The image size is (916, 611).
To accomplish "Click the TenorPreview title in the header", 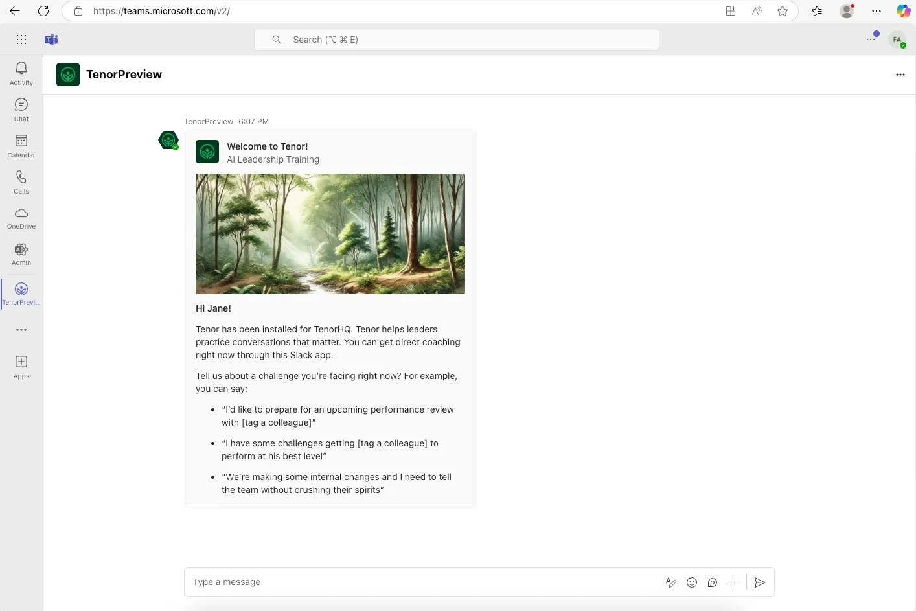I will click(124, 75).
